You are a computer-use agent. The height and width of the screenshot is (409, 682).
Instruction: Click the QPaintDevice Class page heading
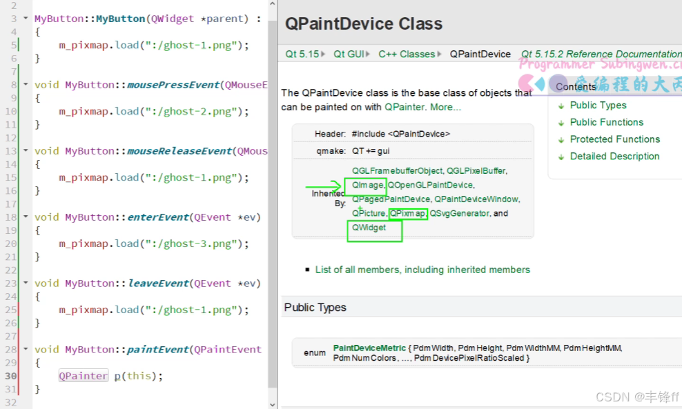(364, 24)
